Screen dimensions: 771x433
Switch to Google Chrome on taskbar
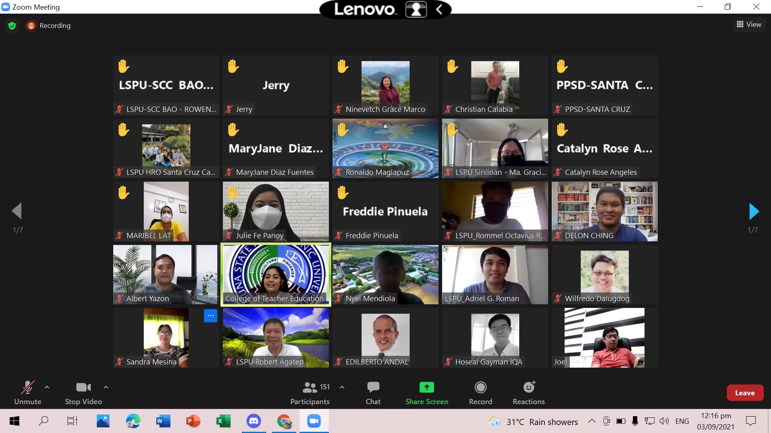284,421
